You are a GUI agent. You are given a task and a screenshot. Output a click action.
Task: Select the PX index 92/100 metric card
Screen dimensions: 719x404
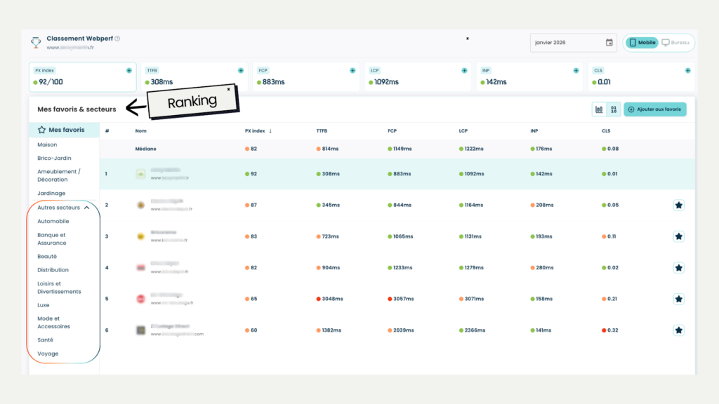coord(82,77)
